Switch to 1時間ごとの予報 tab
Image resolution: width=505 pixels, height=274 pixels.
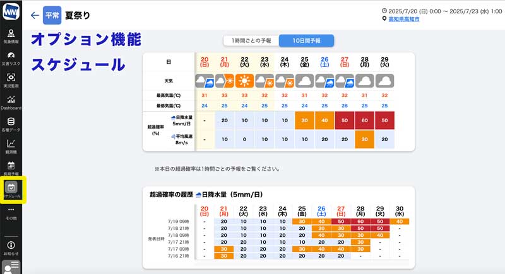(251, 40)
